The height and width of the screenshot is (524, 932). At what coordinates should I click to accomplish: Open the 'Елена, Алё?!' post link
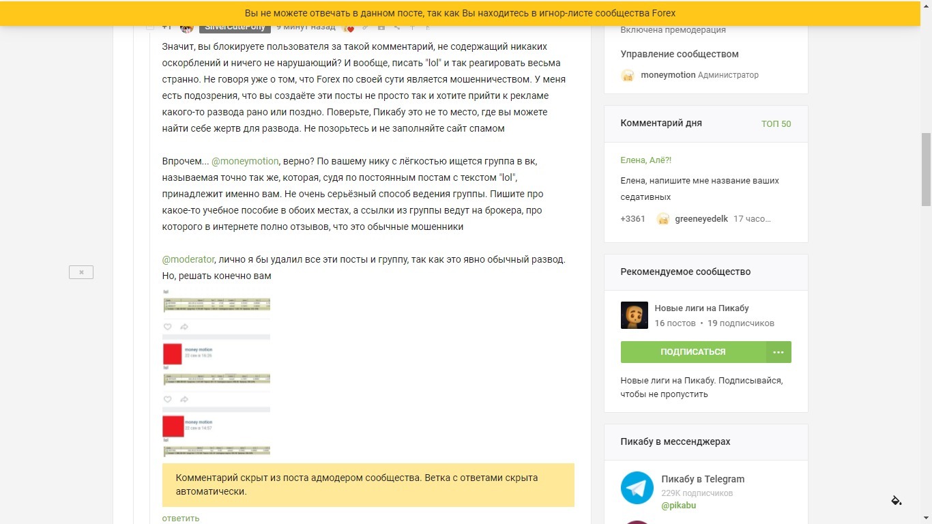646,160
